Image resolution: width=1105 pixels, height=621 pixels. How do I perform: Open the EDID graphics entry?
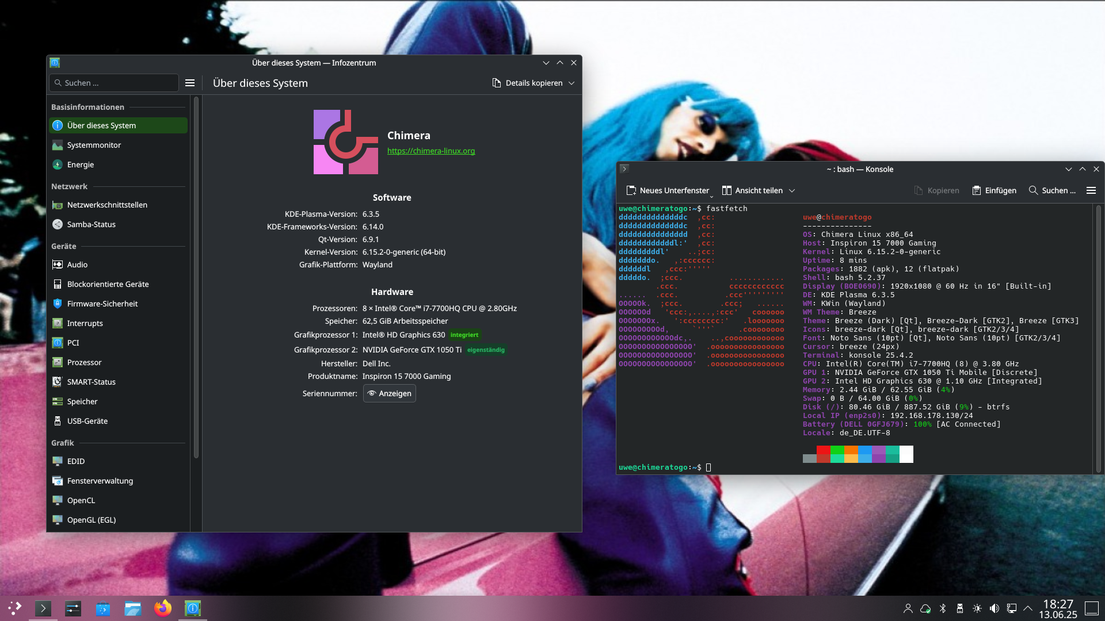tap(118, 461)
